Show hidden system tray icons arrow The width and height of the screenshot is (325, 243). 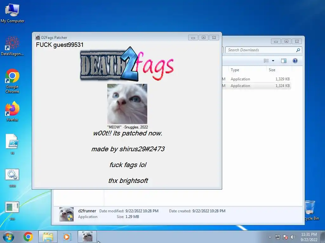tap(270, 237)
